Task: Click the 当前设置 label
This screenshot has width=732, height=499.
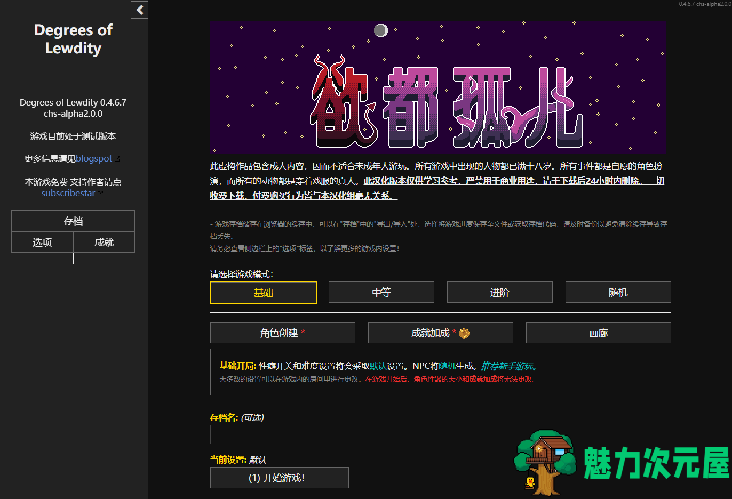Action: click(228, 460)
